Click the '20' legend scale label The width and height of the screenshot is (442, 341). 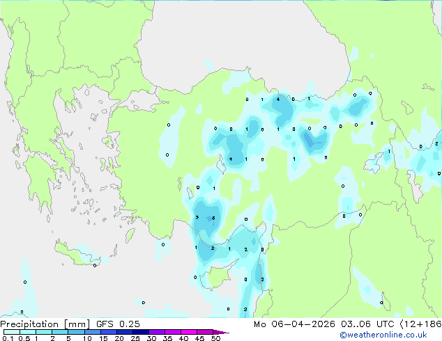[119, 338]
